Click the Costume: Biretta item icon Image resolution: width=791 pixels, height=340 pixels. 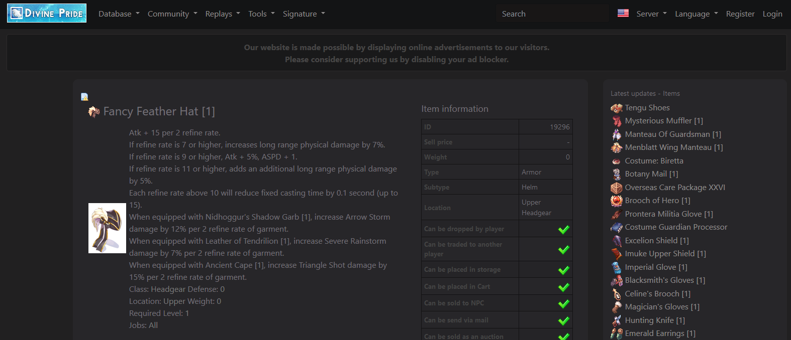coord(617,161)
